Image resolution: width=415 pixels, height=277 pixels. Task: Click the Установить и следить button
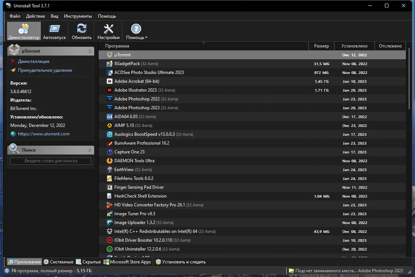point(181,262)
